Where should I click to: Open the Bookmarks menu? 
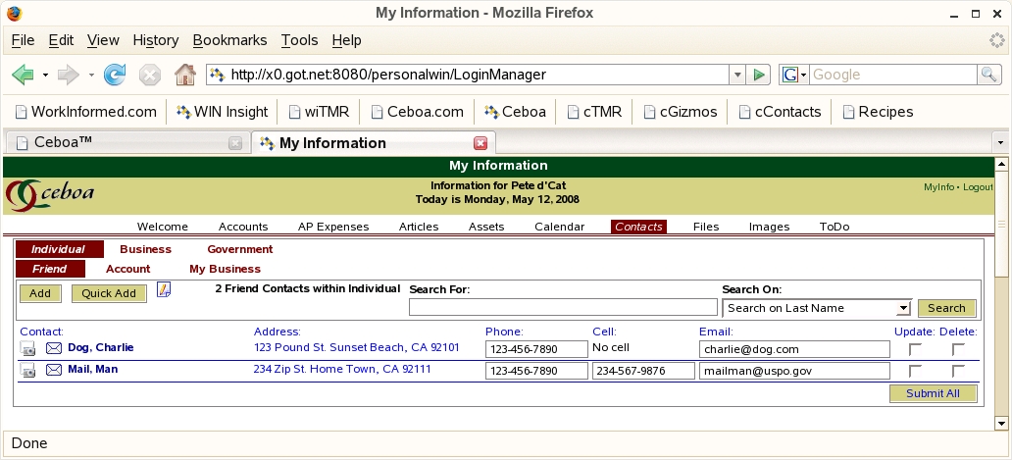(x=229, y=40)
